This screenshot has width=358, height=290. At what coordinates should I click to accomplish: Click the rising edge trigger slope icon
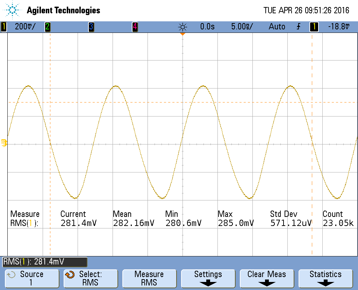299,27
